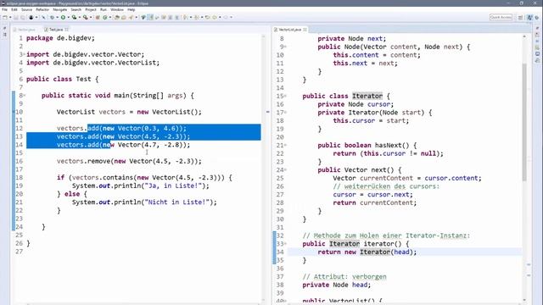Click the Save All toolbar icon
The height and width of the screenshot is (305, 543).
point(23,17)
